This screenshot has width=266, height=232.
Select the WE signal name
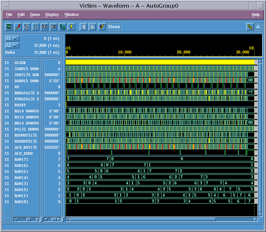point(17,87)
